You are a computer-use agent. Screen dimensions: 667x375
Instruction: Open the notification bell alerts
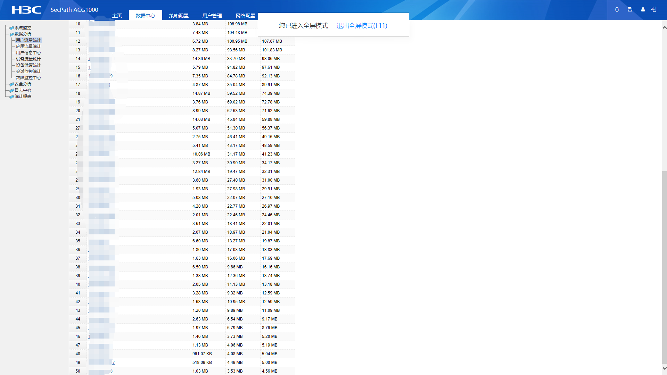pyautogui.click(x=617, y=10)
